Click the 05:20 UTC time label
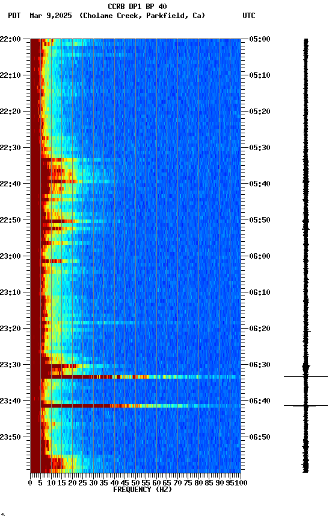Image resolution: width=332 pixels, height=521 pixels. point(259,112)
